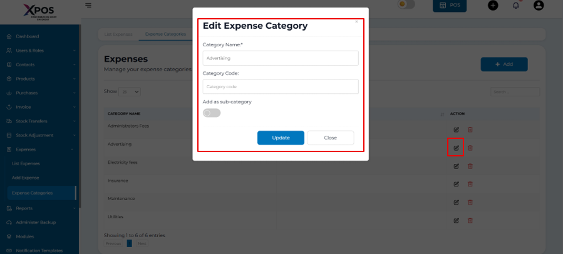Toggle Add as sub-category switch
The image size is (563, 254).
[x=212, y=113]
